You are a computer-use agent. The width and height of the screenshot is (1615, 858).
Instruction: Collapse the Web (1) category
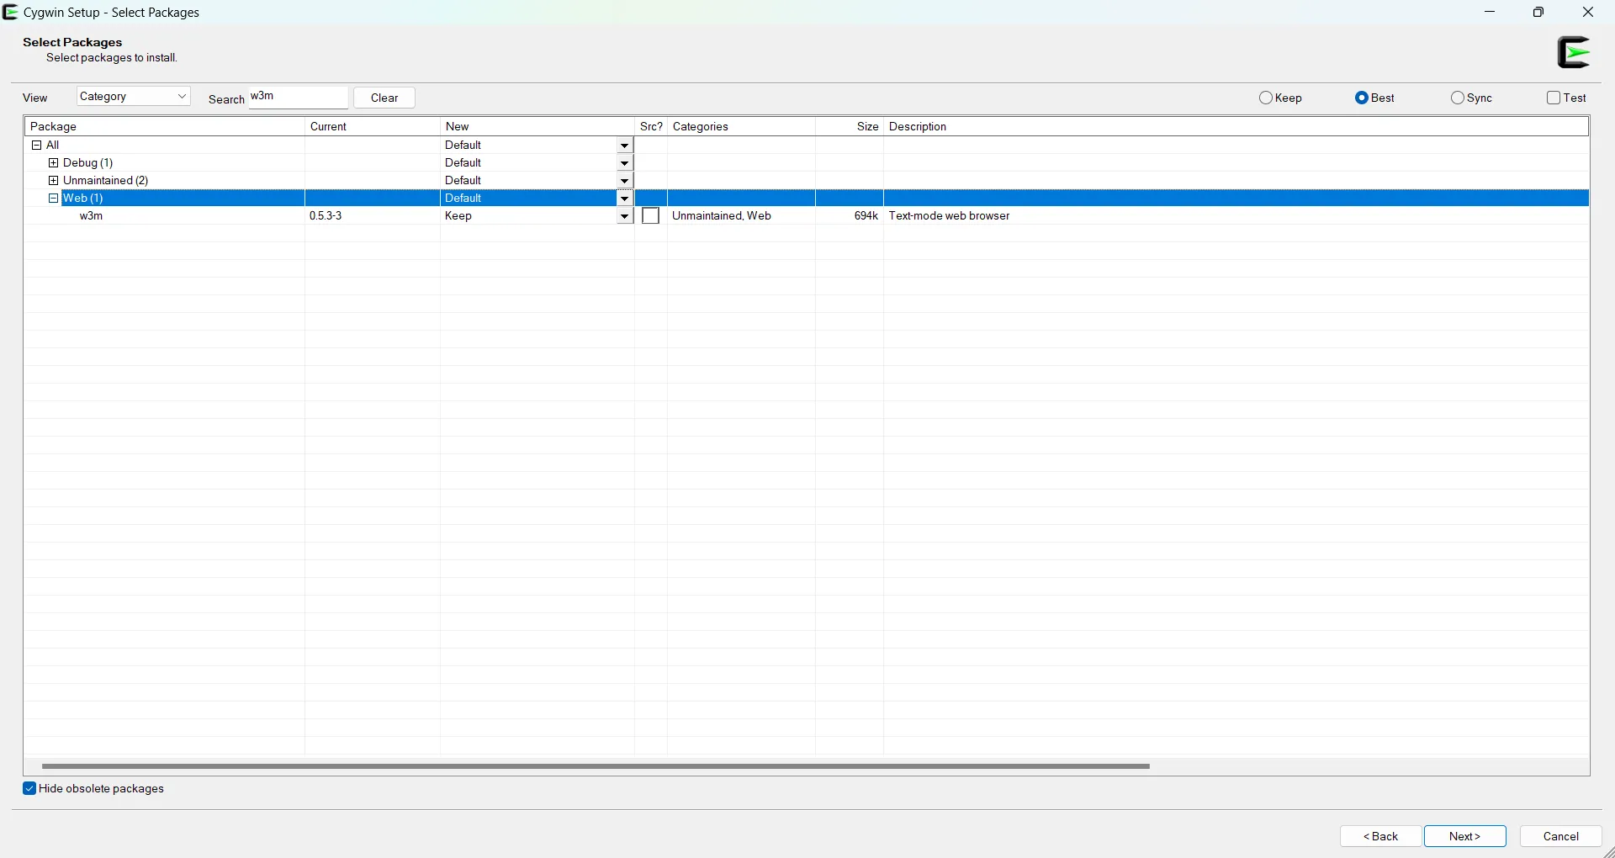[x=54, y=199]
